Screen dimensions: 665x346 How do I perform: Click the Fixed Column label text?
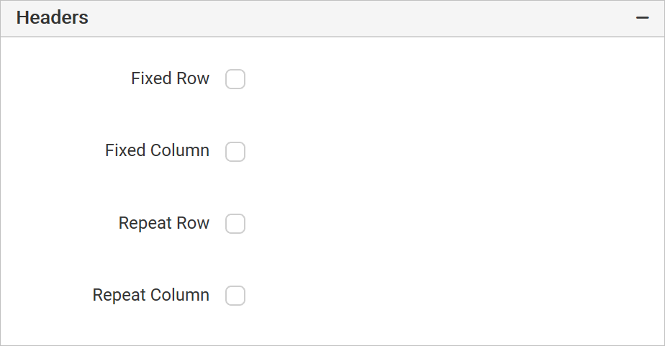[158, 150]
